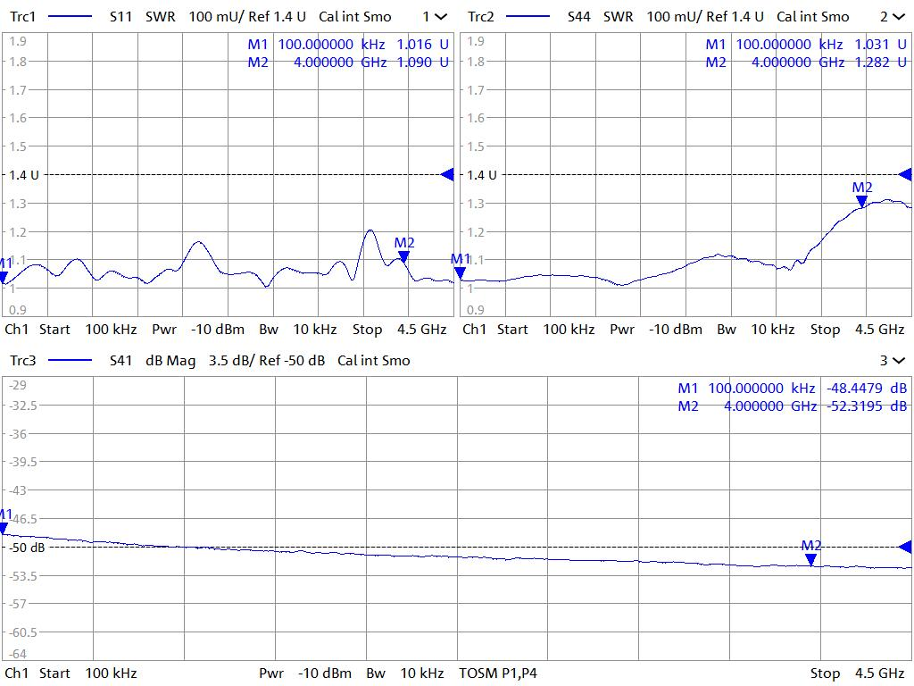Click the blue trace line sample beside Trc3
This screenshot has height=686, width=914.
click(x=69, y=361)
